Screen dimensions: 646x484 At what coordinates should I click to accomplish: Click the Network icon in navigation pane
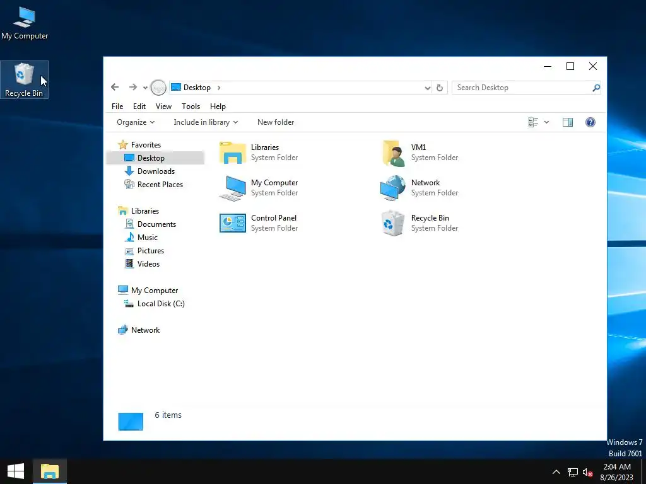pyautogui.click(x=123, y=330)
